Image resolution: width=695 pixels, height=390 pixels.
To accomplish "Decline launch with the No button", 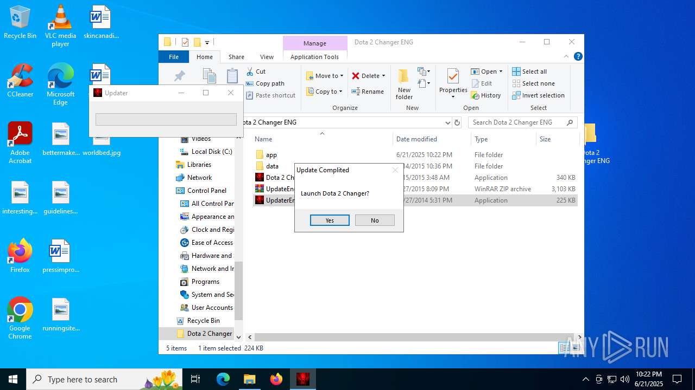I will (375, 220).
